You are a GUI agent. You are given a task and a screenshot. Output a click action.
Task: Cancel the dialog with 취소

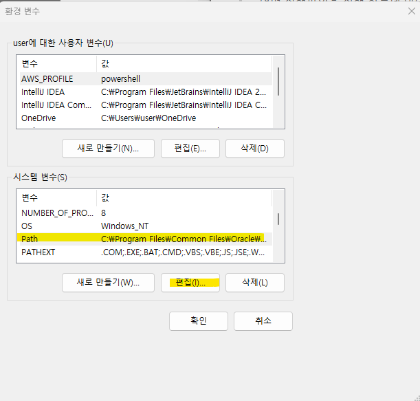[x=263, y=321]
